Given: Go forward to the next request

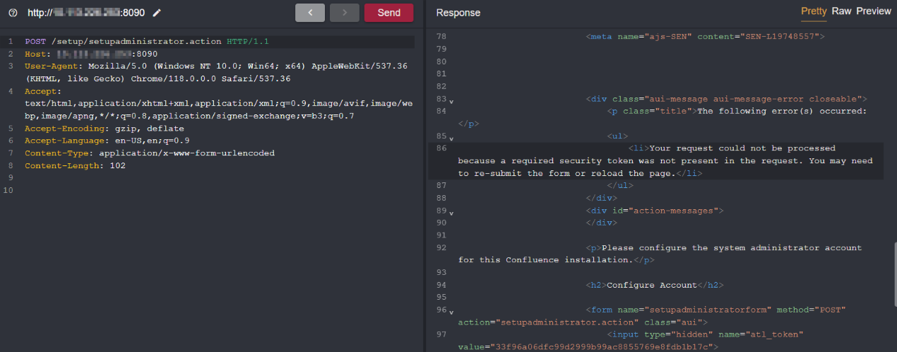Looking at the screenshot, I should tap(344, 13).
